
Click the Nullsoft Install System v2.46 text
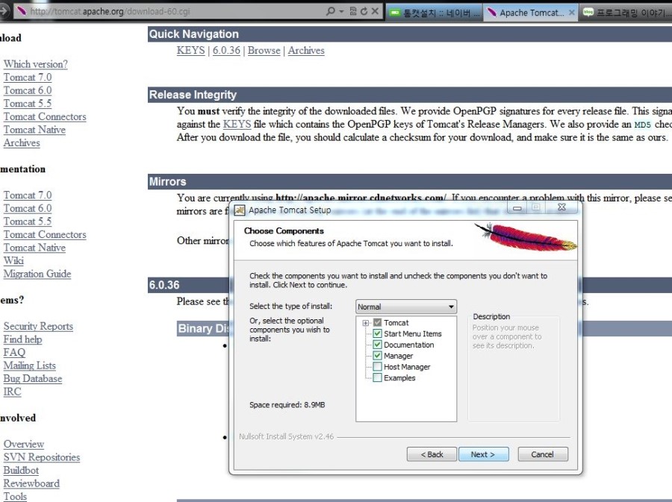pos(286,436)
